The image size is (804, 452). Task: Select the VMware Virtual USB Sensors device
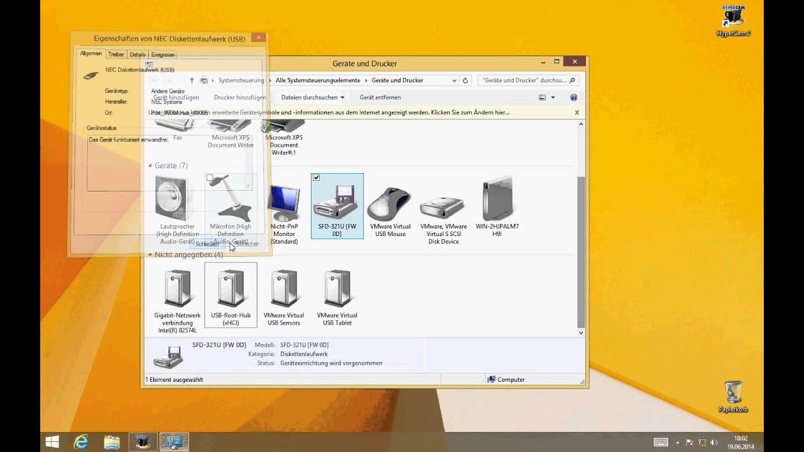point(284,298)
